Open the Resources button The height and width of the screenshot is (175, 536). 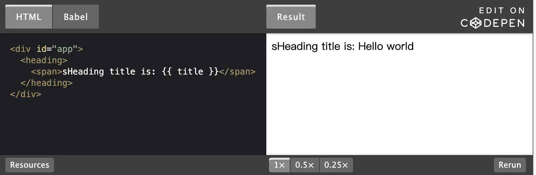pos(30,165)
